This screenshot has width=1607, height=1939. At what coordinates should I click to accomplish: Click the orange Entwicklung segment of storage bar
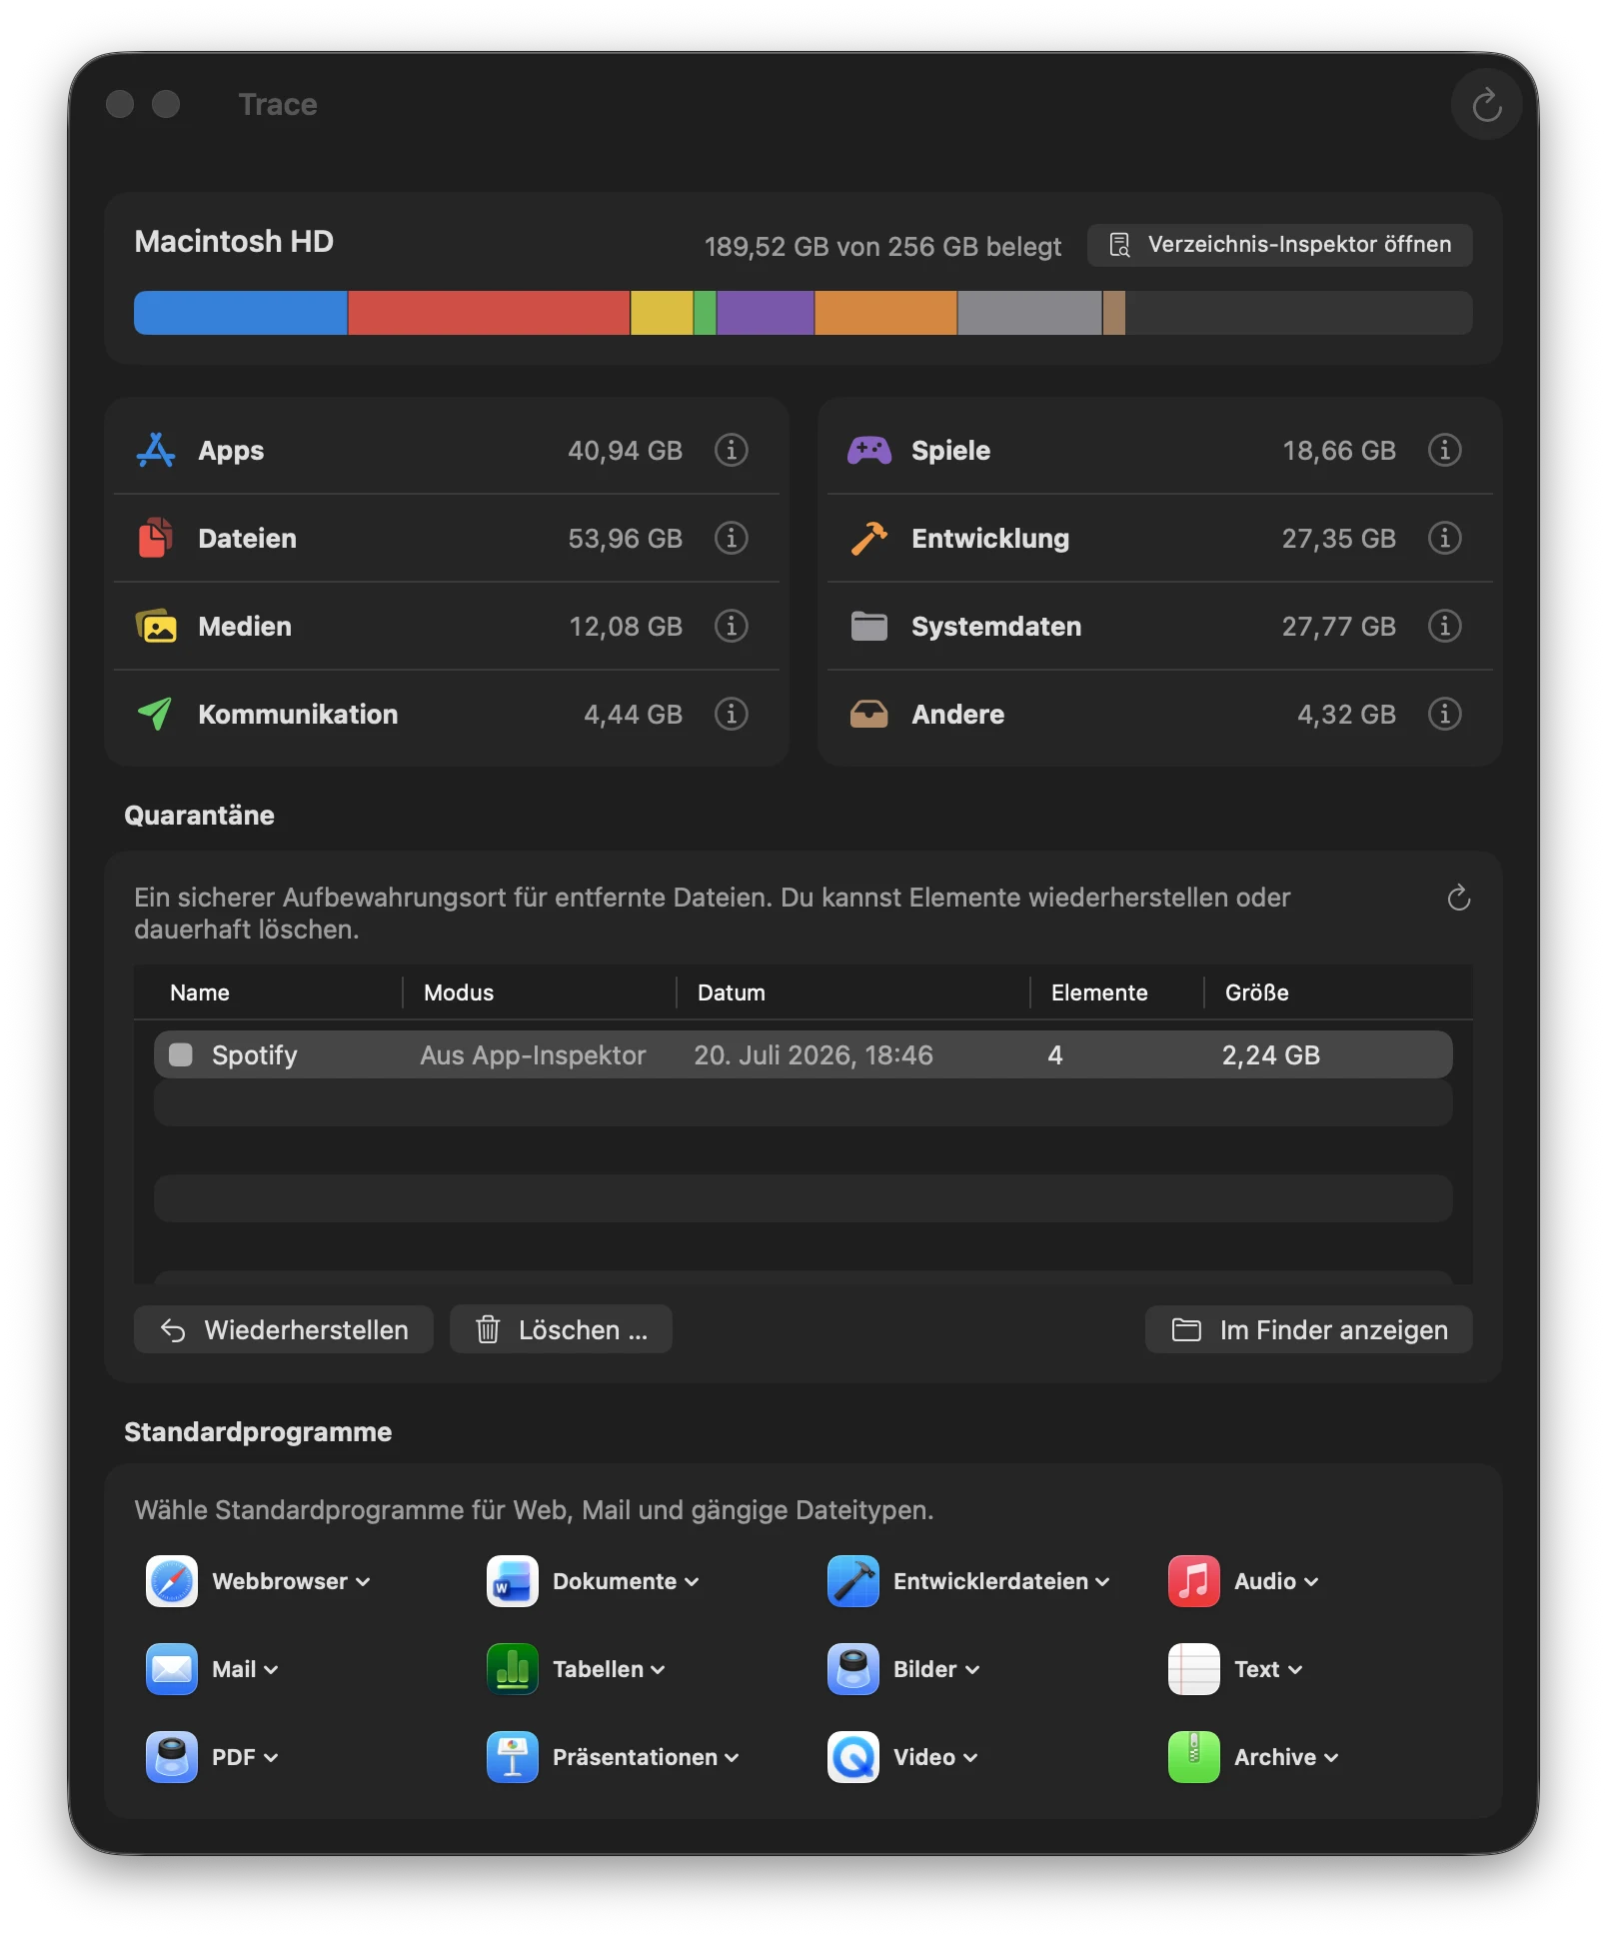(885, 313)
